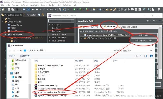
Task: Close the Project Explorer view tab
Action: tap(21, 15)
